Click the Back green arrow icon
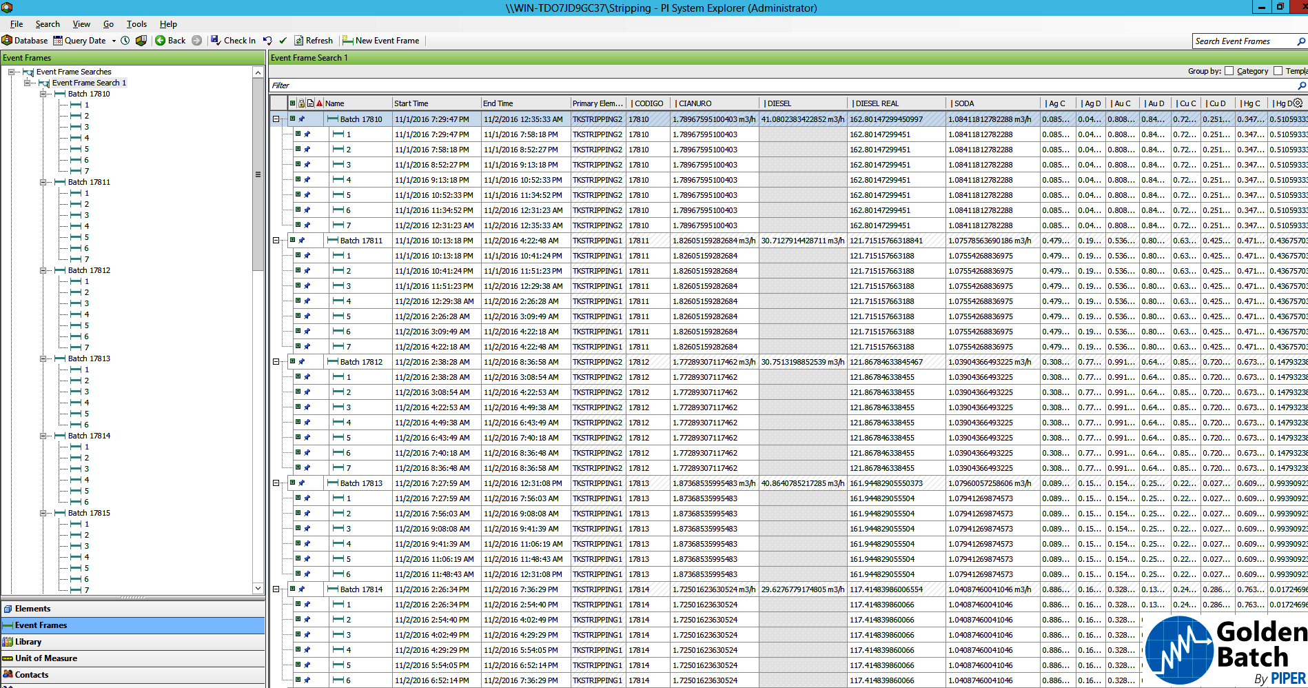Viewport: 1308px width, 688px height. (160, 41)
